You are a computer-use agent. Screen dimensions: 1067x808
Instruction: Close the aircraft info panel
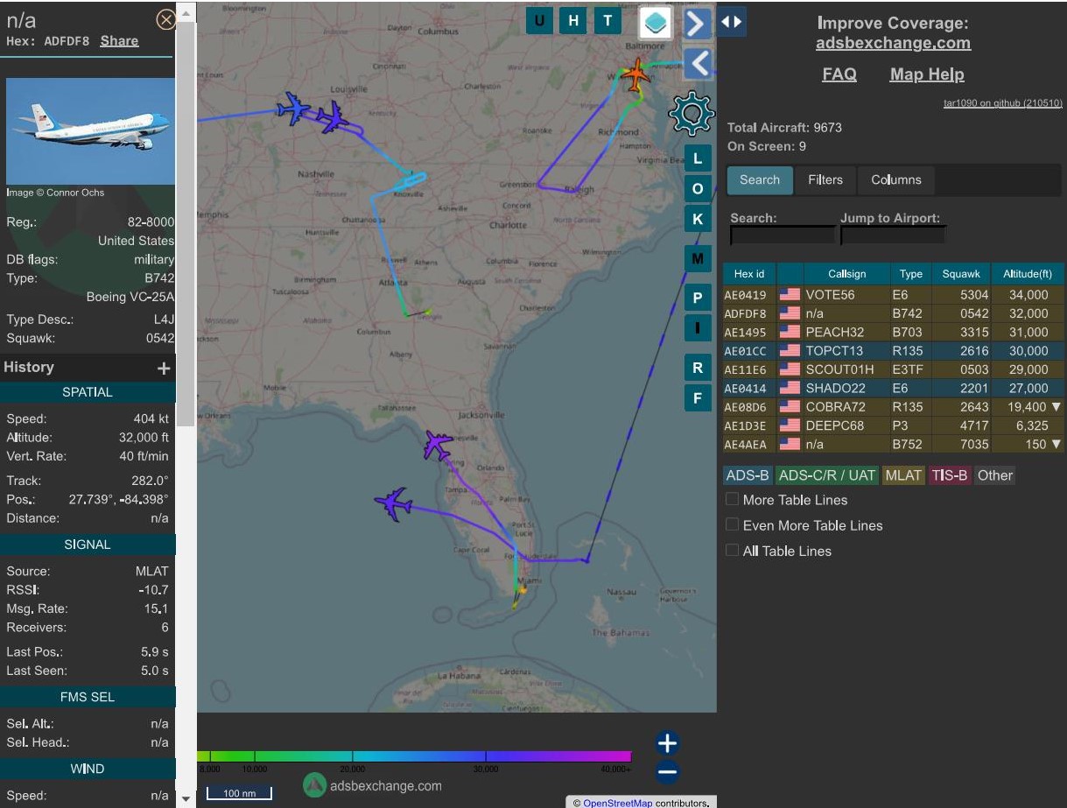click(x=165, y=19)
